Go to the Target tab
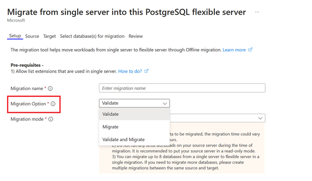312x181 pixels. [x=50, y=36]
